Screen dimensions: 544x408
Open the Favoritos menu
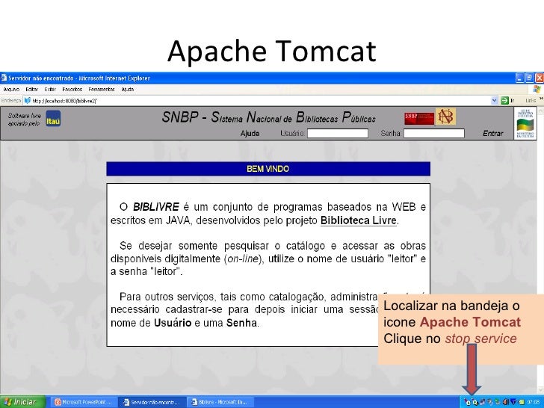[x=72, y=90]
